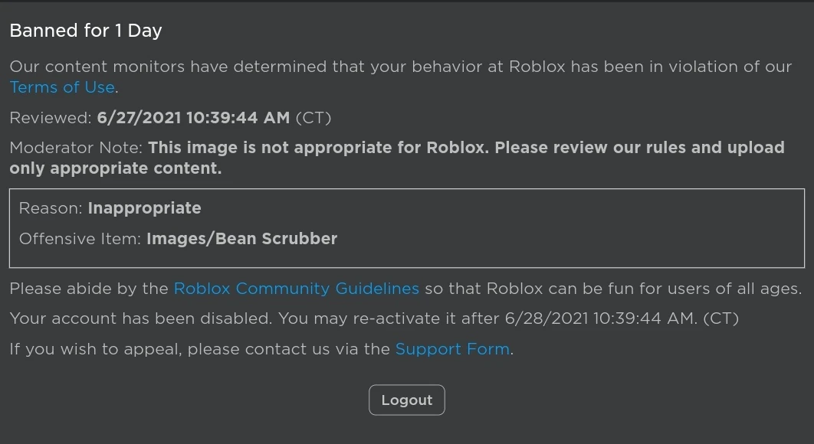
Task: Click the 'Banned for 1 Day' heading
Action: pos(84,31)
